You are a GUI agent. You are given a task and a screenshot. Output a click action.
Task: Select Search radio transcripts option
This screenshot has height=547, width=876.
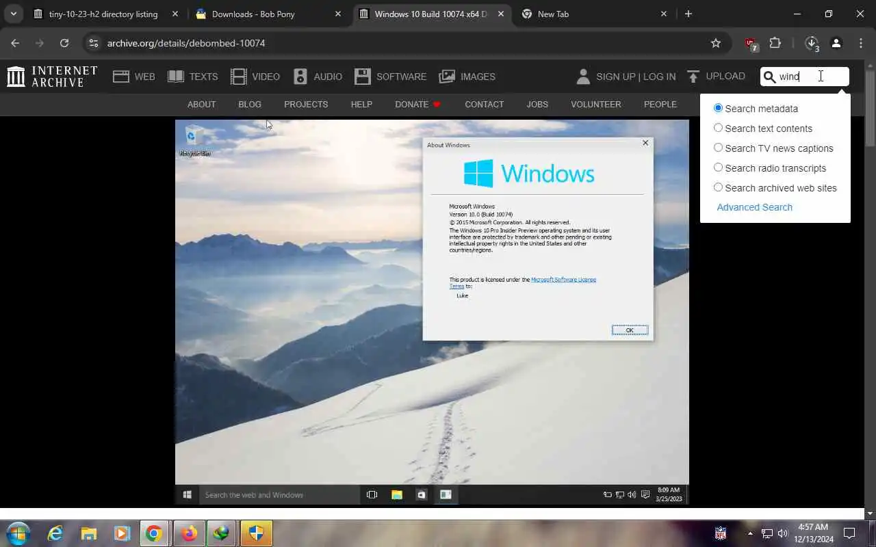[718, 168]
